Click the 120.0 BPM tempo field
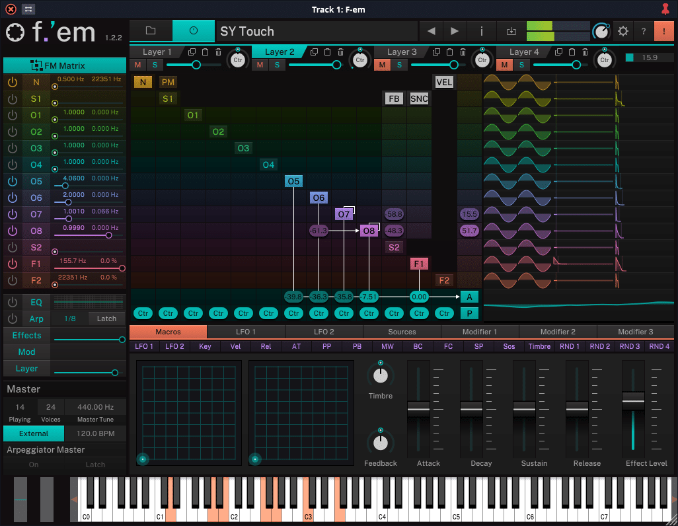Screen dimensions: 678x526 (x=96, y=433)
